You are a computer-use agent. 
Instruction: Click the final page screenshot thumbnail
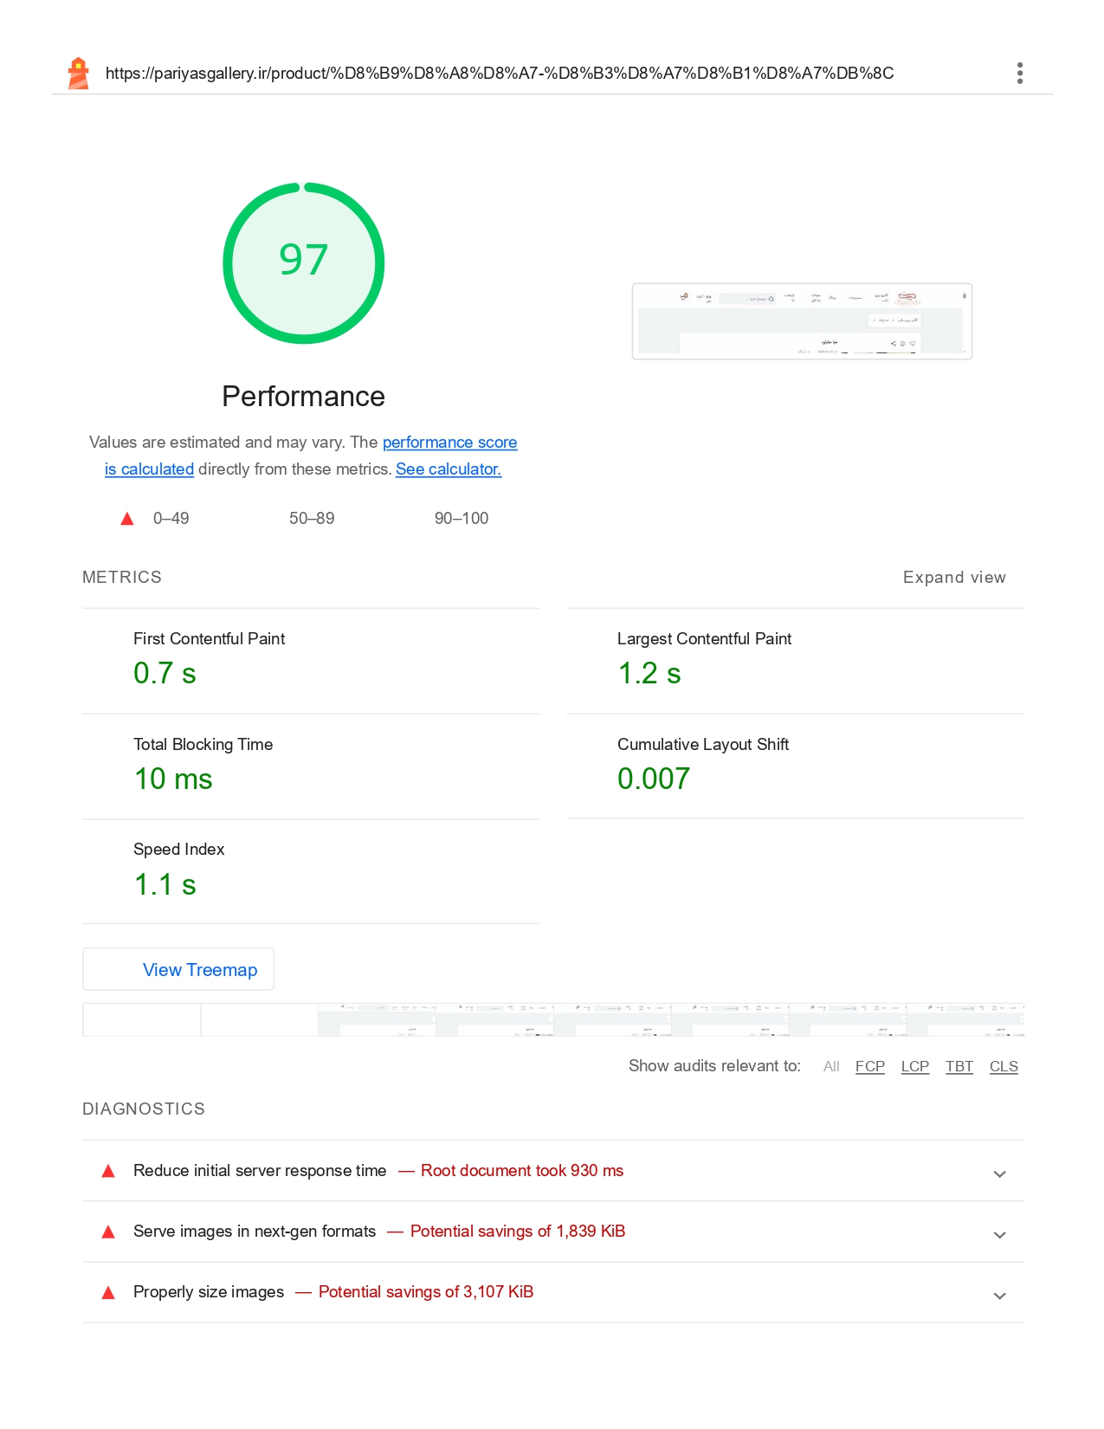point(801,321)
